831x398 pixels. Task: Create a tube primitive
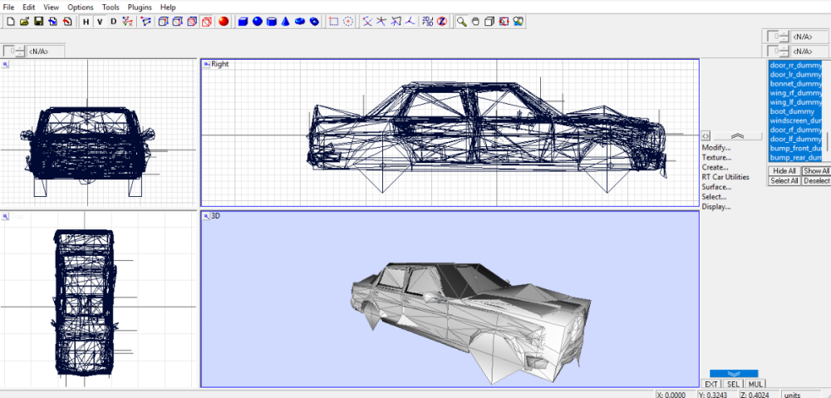pyautogui.click(x=314, y=22)
